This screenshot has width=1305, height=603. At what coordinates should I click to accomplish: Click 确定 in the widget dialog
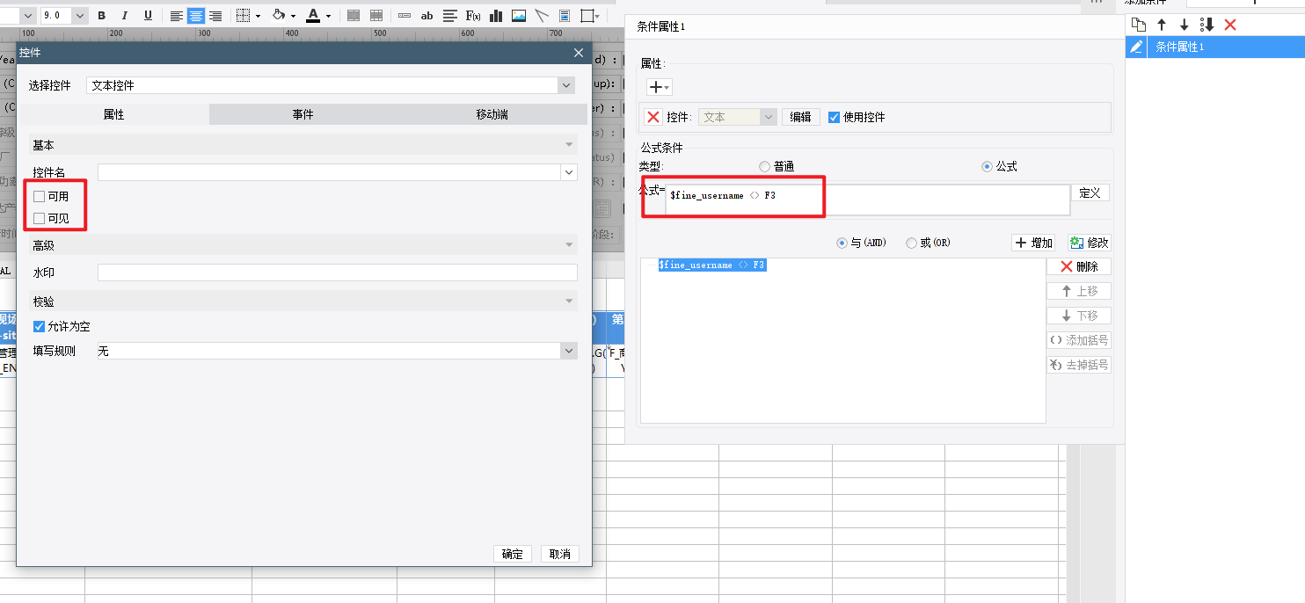tap(513, 554)
